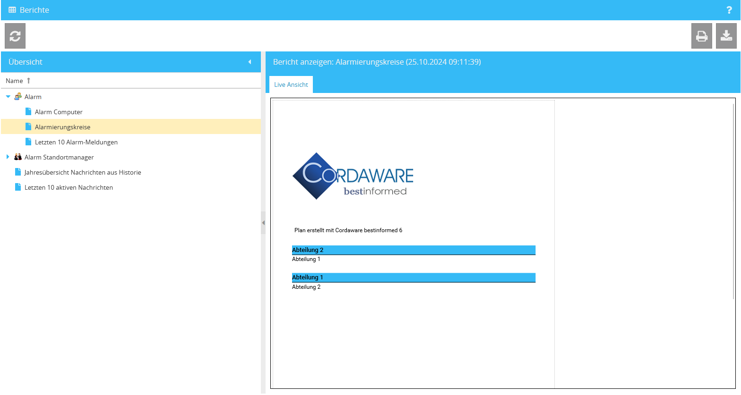
Task: Click the Jahresübersicht document icon
Action: pyautogui.click(x=18, y=172)
